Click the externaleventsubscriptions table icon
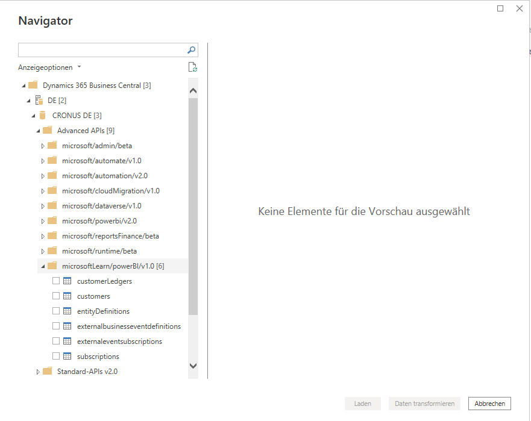Viewport: 531px width, 421px height. click(68, 341)
